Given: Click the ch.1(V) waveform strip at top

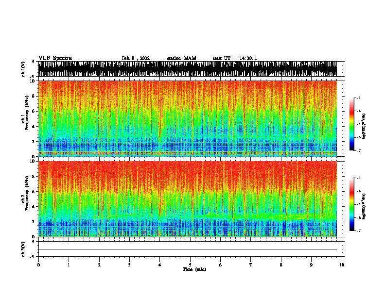Looking at the screenshot, I should [187, 69].
